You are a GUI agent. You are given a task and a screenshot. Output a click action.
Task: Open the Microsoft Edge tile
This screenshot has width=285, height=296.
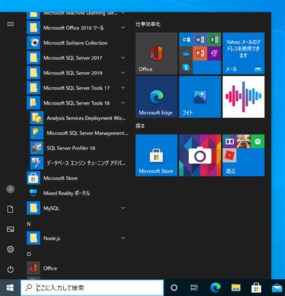[156, 97]
